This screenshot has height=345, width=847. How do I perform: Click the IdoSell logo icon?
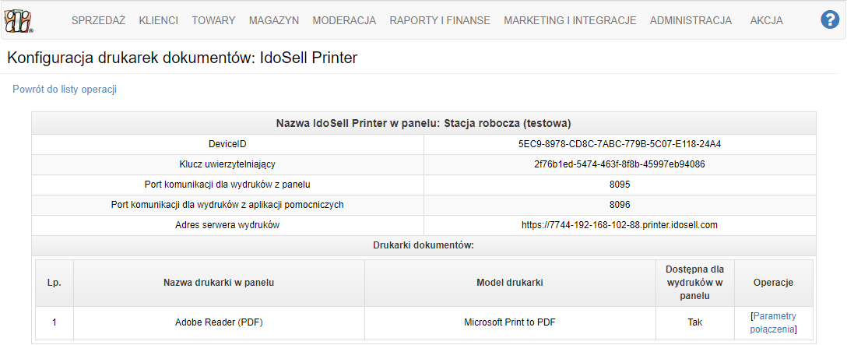(x=19, y=20)
